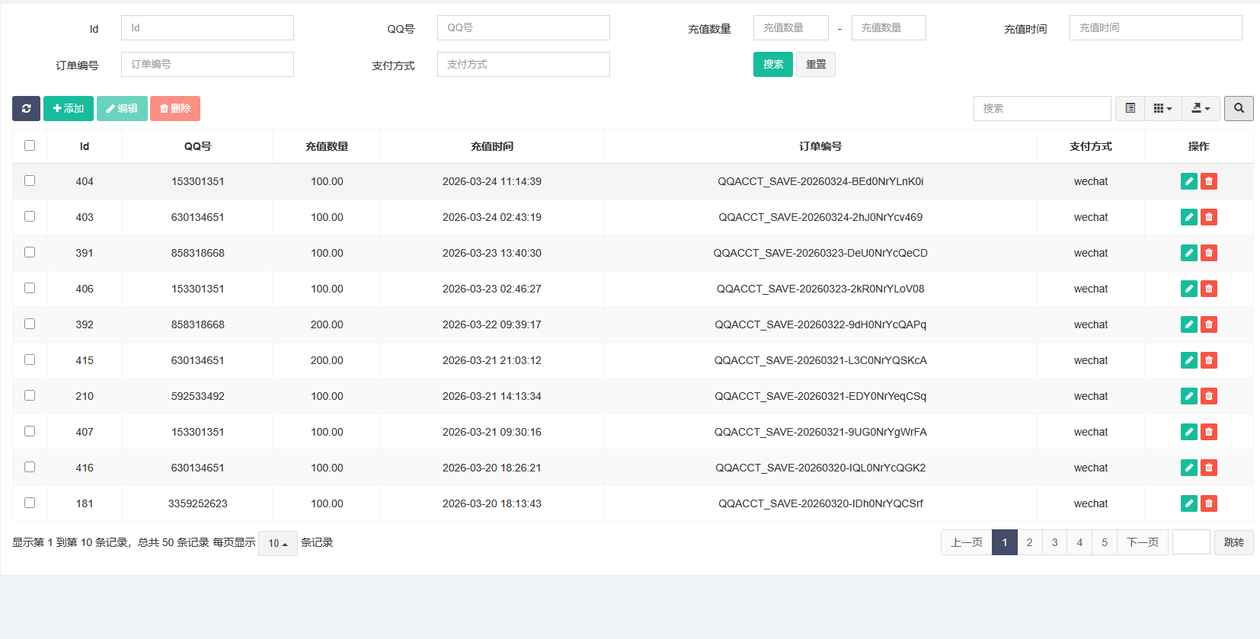Click the refresh table icon button
Image resolution: width=1260 pixels, height=639 pixels.
(x=26, y=108)
